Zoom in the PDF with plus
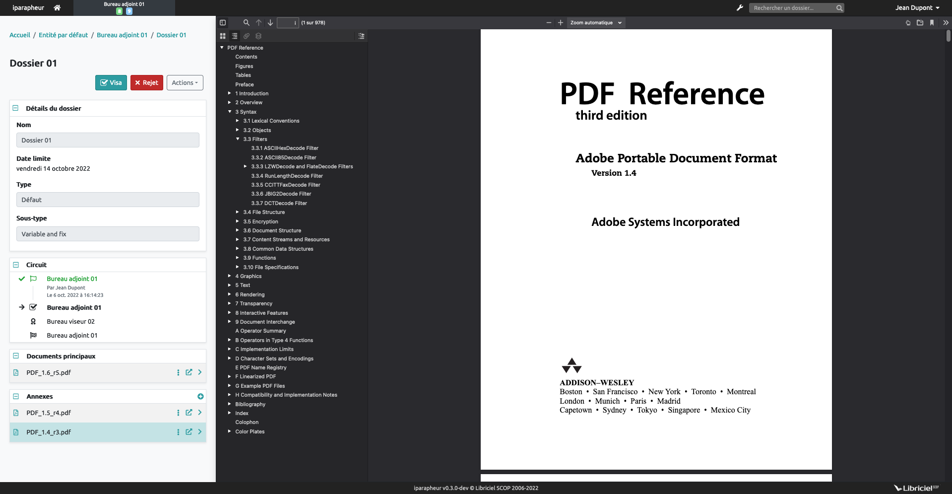Viewport: 952px width, 494px height. 561,22
